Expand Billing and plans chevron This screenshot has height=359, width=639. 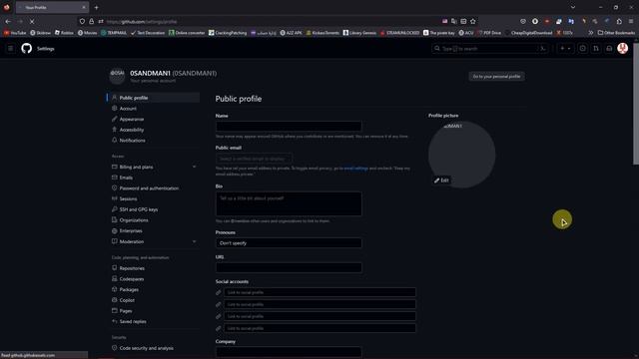click(x=194, y=167)
